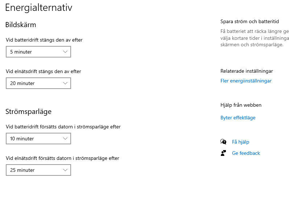289x204 pixels.
Task: Click the plugged-in sleep label "Vid elnätsdrift försätts datorn"
Action: tap(62, 158)
